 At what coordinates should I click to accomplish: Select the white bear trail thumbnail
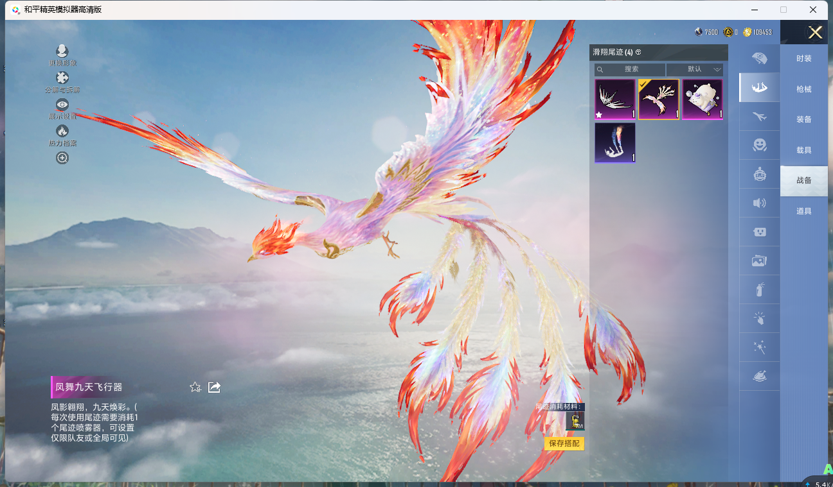tap(703, 99)
